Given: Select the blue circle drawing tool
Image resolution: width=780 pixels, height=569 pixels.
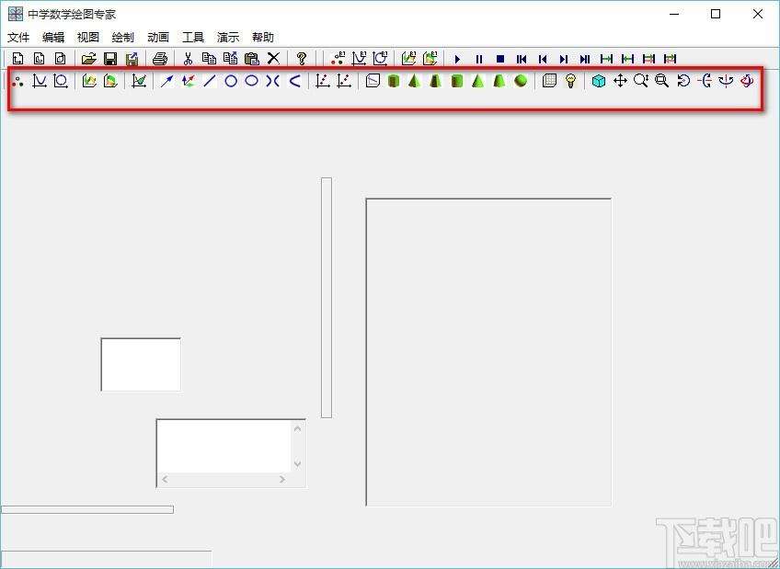Looking at the screenshot, I should [x=231, y=81].
